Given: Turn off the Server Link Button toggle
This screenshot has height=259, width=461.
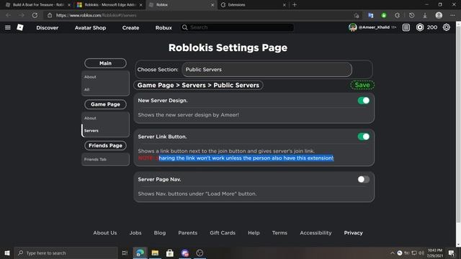Looking at the screenshot, I should pyautogui.click(x=364, y=137).
